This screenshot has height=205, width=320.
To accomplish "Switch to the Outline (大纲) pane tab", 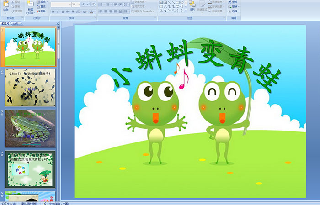I will (15, 24).
